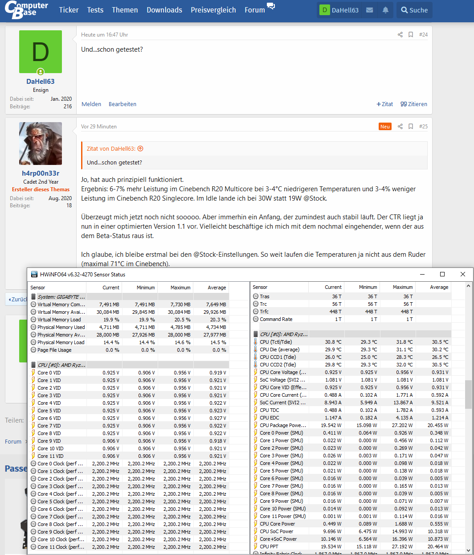Click the Command Rate sensor icon
Screen dimensions: 474x555
pyautogui.click(x=256, y=319)
